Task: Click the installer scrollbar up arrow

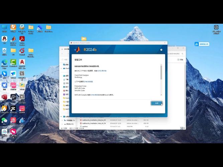Action: [161, 65]
